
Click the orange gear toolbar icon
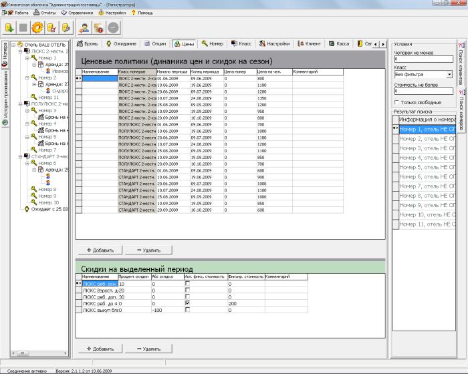pyautogui.click(x=37, y=28)
